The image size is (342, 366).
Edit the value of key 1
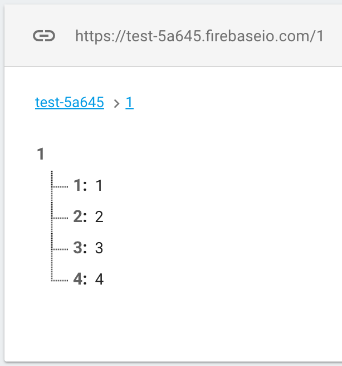point(99,186)
